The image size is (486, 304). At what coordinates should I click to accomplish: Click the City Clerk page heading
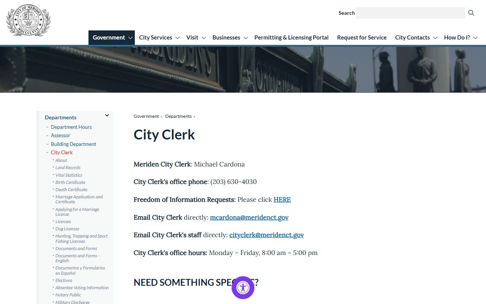click(164, 135)
